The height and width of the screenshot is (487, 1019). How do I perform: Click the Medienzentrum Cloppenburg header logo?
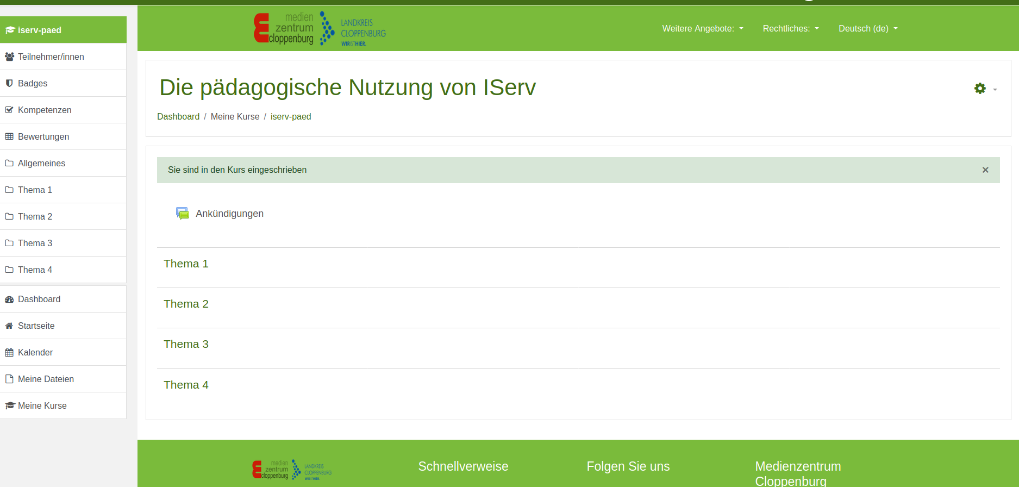click(x=320, y=28)
